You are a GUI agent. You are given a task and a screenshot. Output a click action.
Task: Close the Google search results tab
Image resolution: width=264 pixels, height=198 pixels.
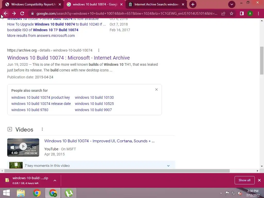click(x=121, y=4)
